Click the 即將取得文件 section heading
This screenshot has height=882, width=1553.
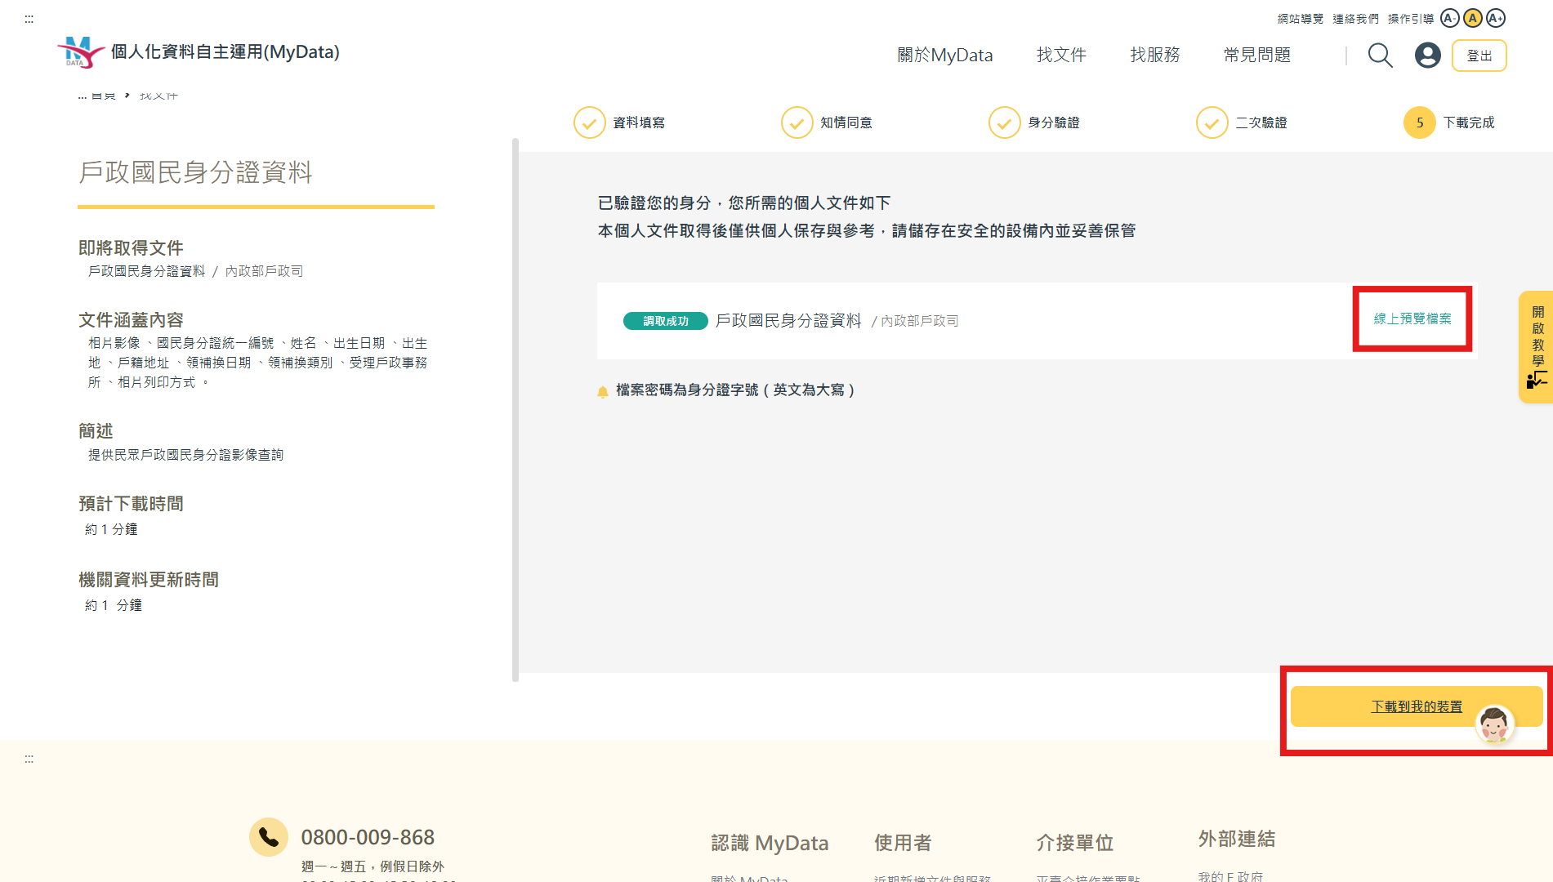click(131, 247)
